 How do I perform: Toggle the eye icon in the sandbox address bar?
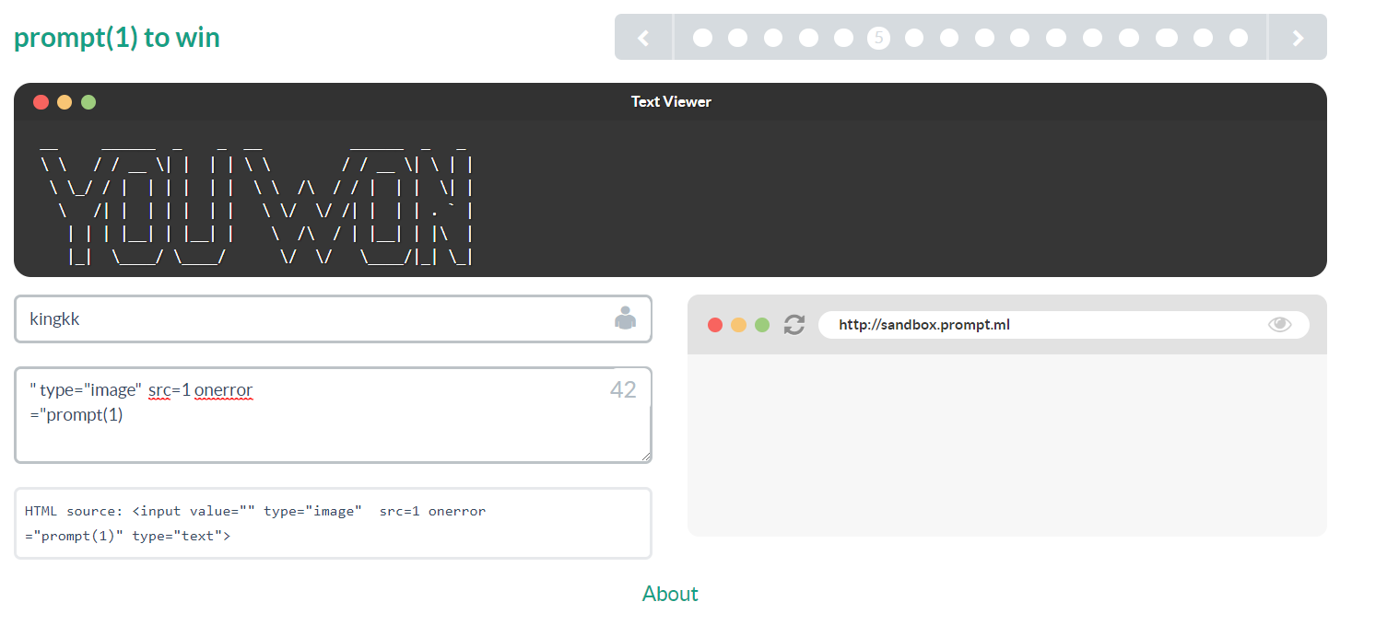coord(1280,324)
